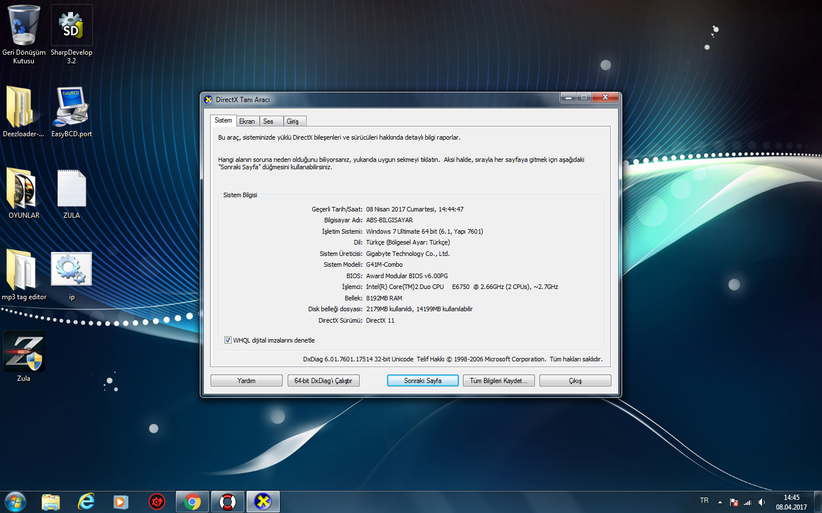Click the Yardım button
This screenshot has width=822, height=513.
click(247, 381)
